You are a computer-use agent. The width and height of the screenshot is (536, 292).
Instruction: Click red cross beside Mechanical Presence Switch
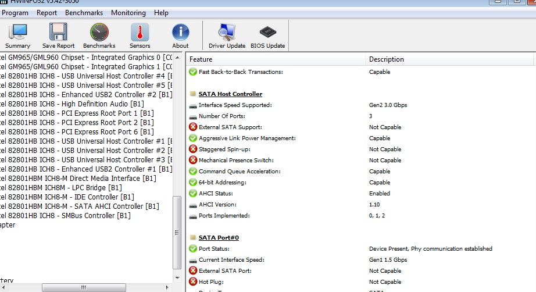click(193, 161)
